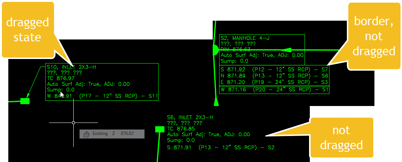
Task: Click the "dragged state" callout
Action: coord(28,30)
